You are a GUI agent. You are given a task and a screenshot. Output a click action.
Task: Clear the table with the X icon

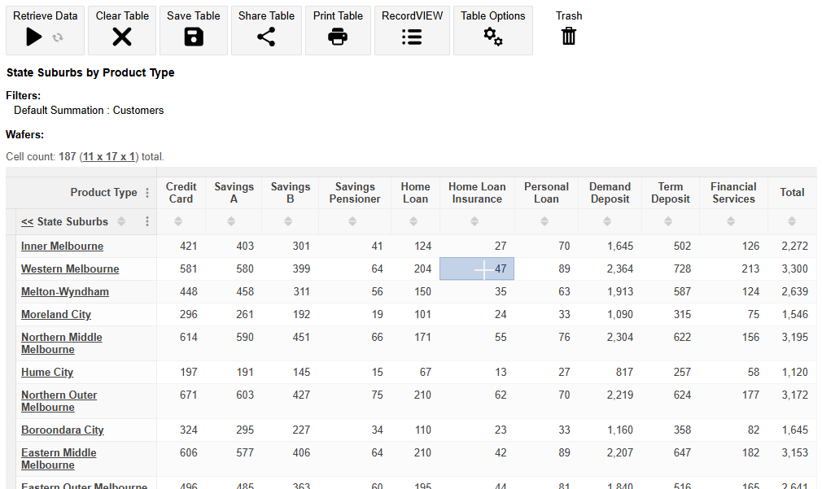(x=121, y=36)
